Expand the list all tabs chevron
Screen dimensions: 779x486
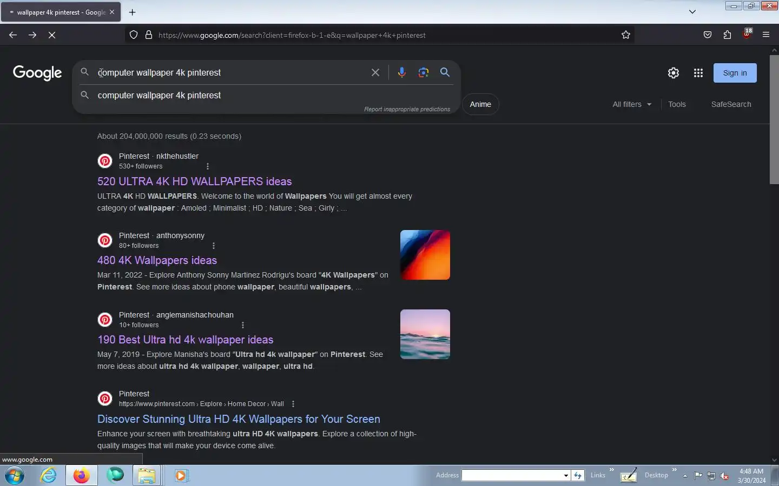692,12
